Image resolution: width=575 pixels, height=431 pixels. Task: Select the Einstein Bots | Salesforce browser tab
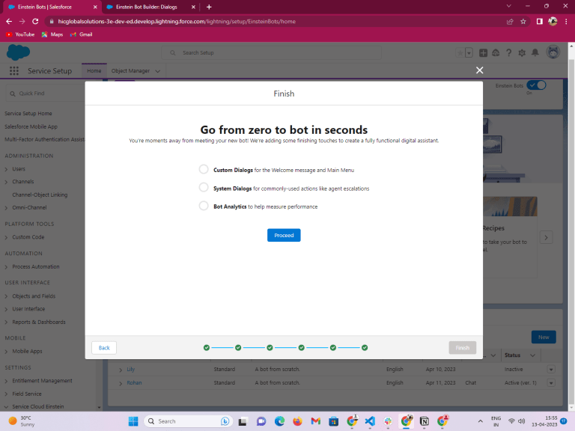point(52,7)
